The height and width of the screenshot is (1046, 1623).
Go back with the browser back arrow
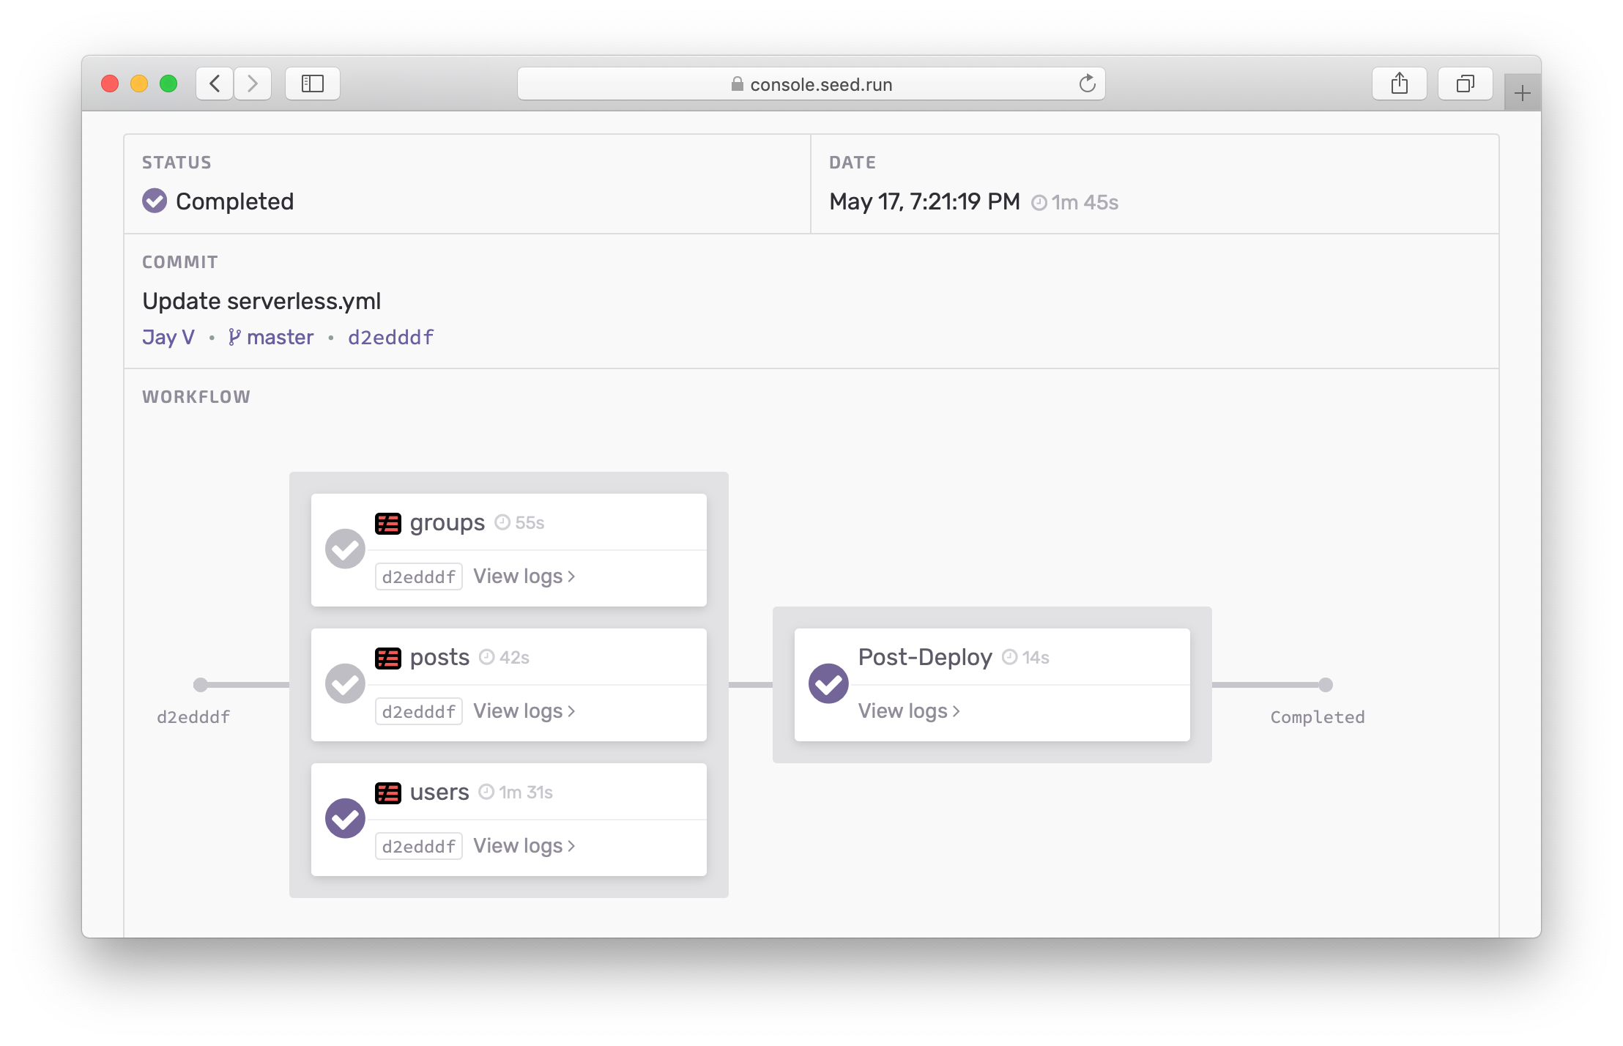(215, 84)
